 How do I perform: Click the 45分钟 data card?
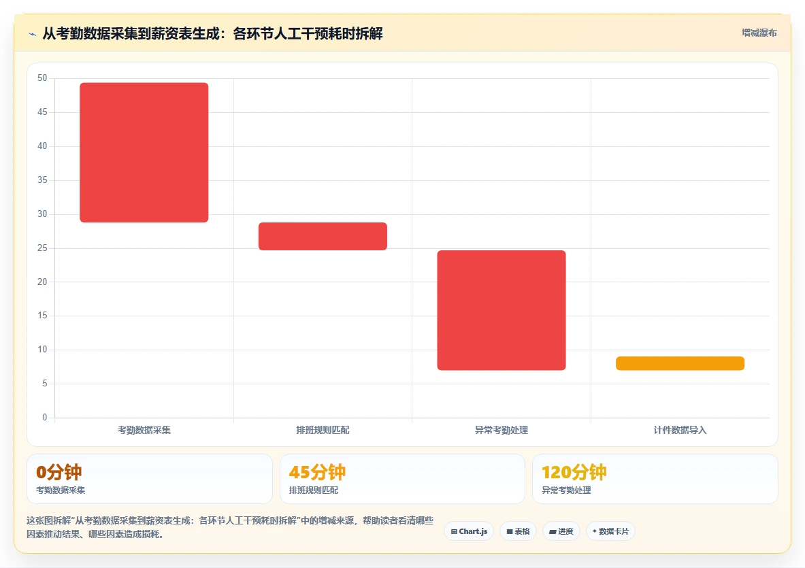pos(402,479)
